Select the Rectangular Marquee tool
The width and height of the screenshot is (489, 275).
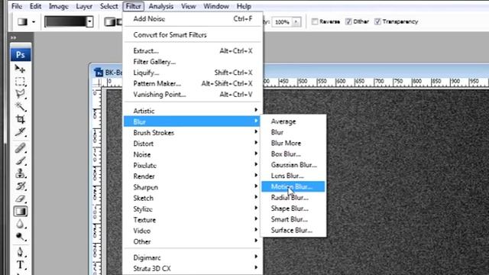pyautogui.click(x=21, y=82)
